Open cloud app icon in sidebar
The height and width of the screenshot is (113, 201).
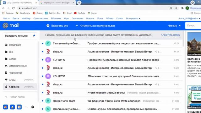coord(6,107)
